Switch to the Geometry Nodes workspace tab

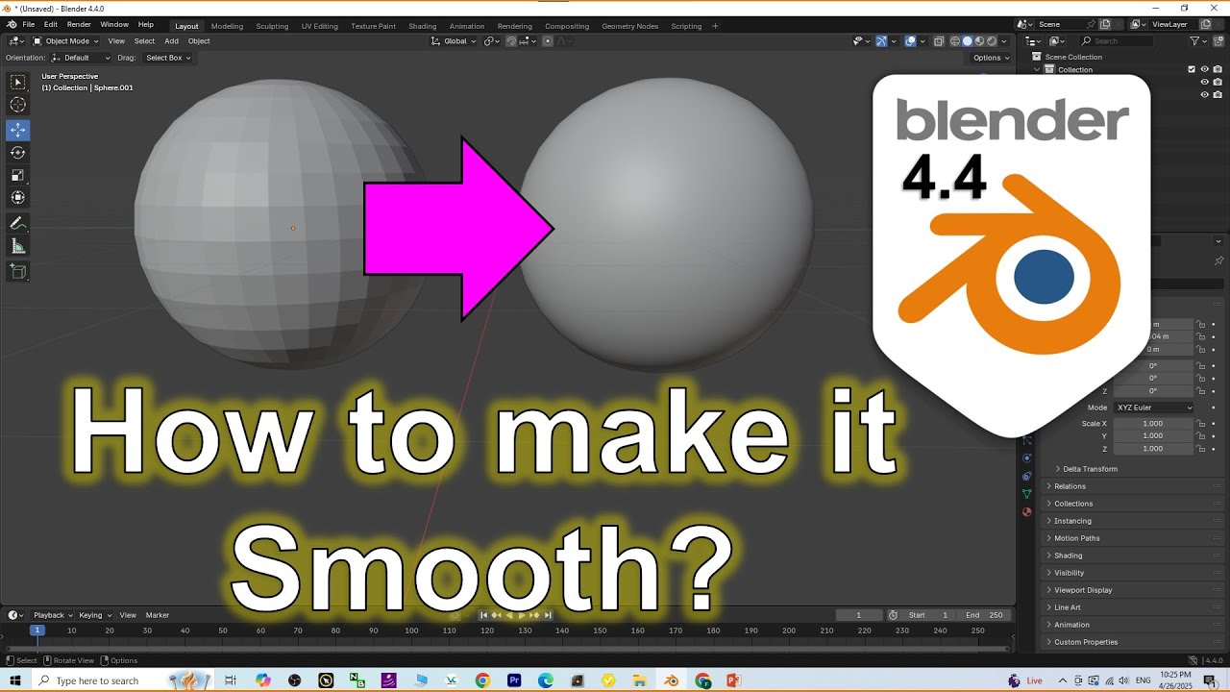[630, 26]
